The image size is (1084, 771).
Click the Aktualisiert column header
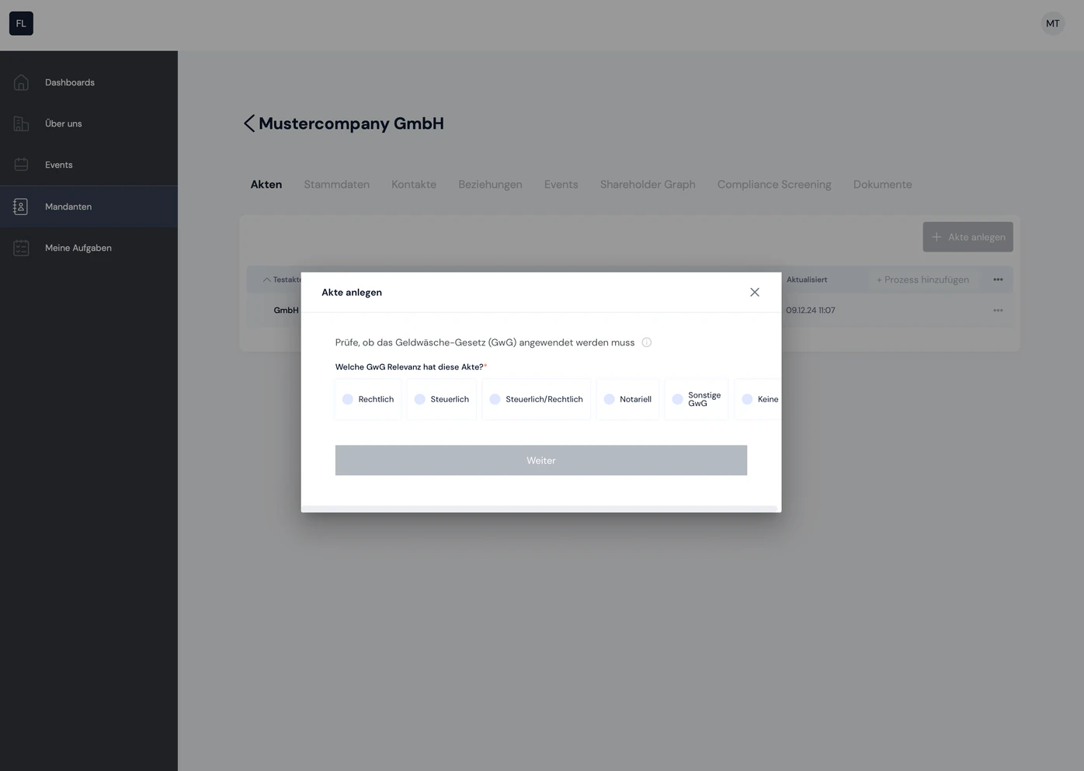pos(807,280)
